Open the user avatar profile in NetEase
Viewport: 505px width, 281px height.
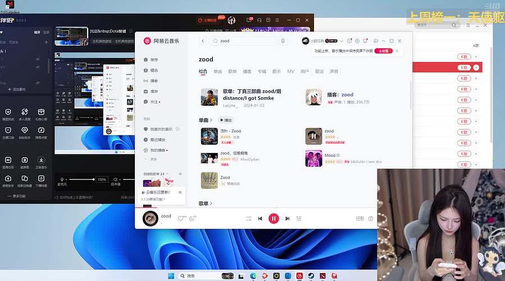click(x=306, y=41)
